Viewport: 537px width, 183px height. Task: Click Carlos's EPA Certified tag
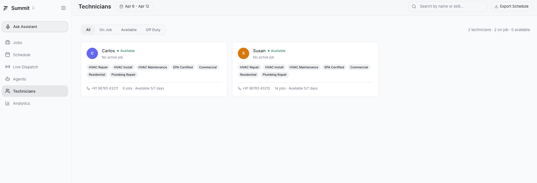183,67
